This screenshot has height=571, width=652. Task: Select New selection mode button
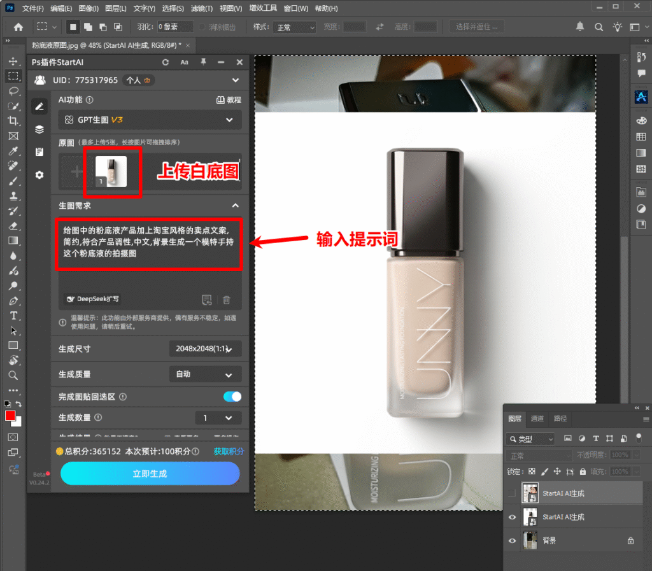(73, 27)
